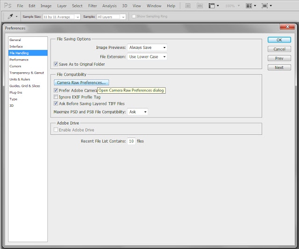299x249 pixels.
Task: Open the Select menu
Action: point(77,6)
